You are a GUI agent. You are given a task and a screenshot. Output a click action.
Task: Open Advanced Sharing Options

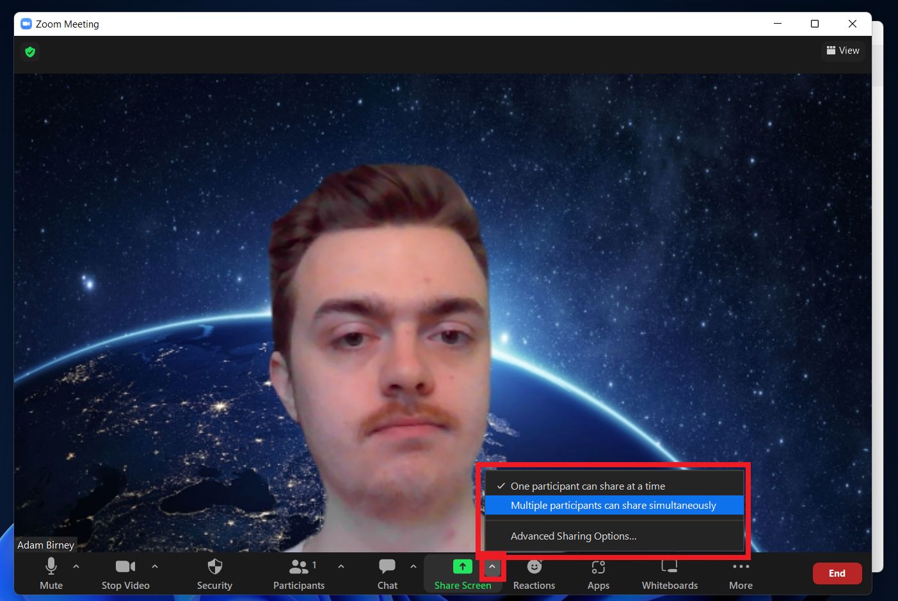tap(573, 536)
